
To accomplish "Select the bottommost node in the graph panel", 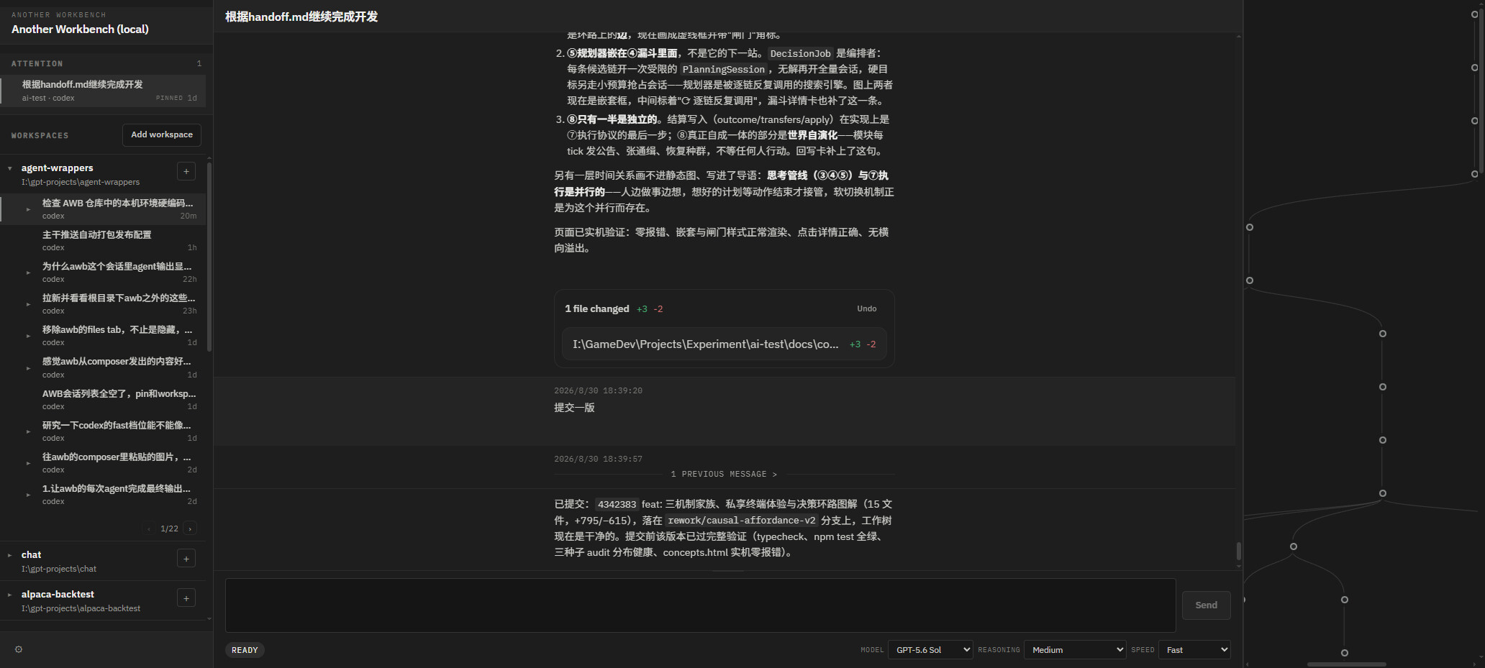I will click(1344, 653).
